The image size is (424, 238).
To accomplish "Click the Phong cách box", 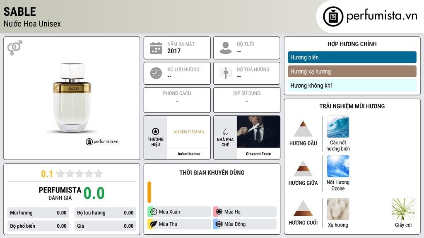I will click(177, 100).
